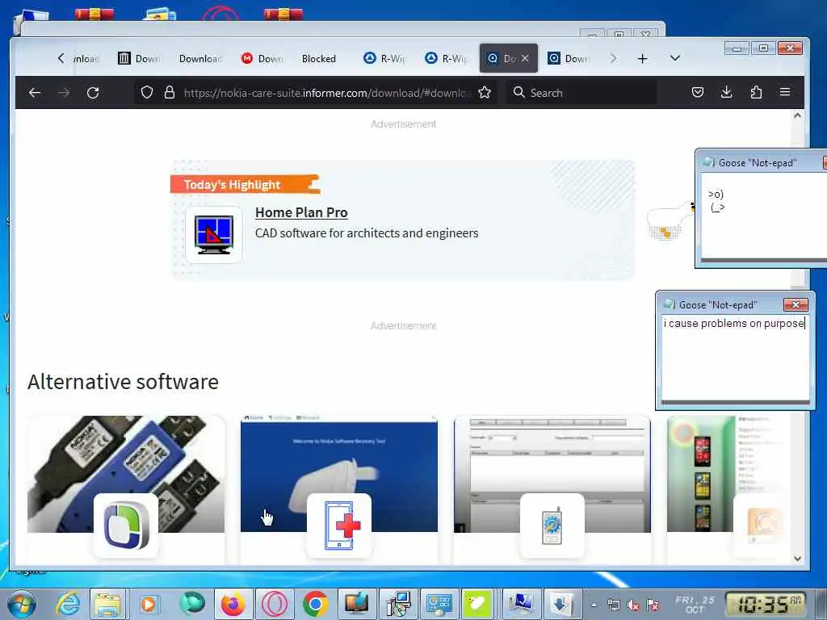Switch to second R-Wip tab
The width and height of the screenshot is (827, 620).
coord(446,58)
